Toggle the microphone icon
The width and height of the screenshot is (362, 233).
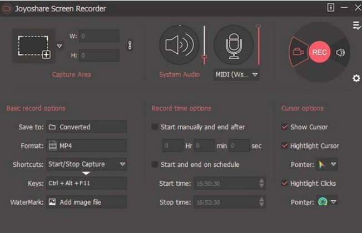click(x=234, y=45)
